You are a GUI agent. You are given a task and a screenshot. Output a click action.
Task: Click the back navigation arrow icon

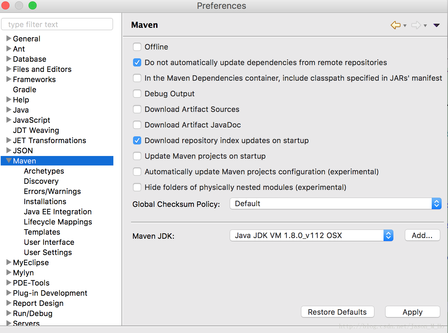pos(395,25)
